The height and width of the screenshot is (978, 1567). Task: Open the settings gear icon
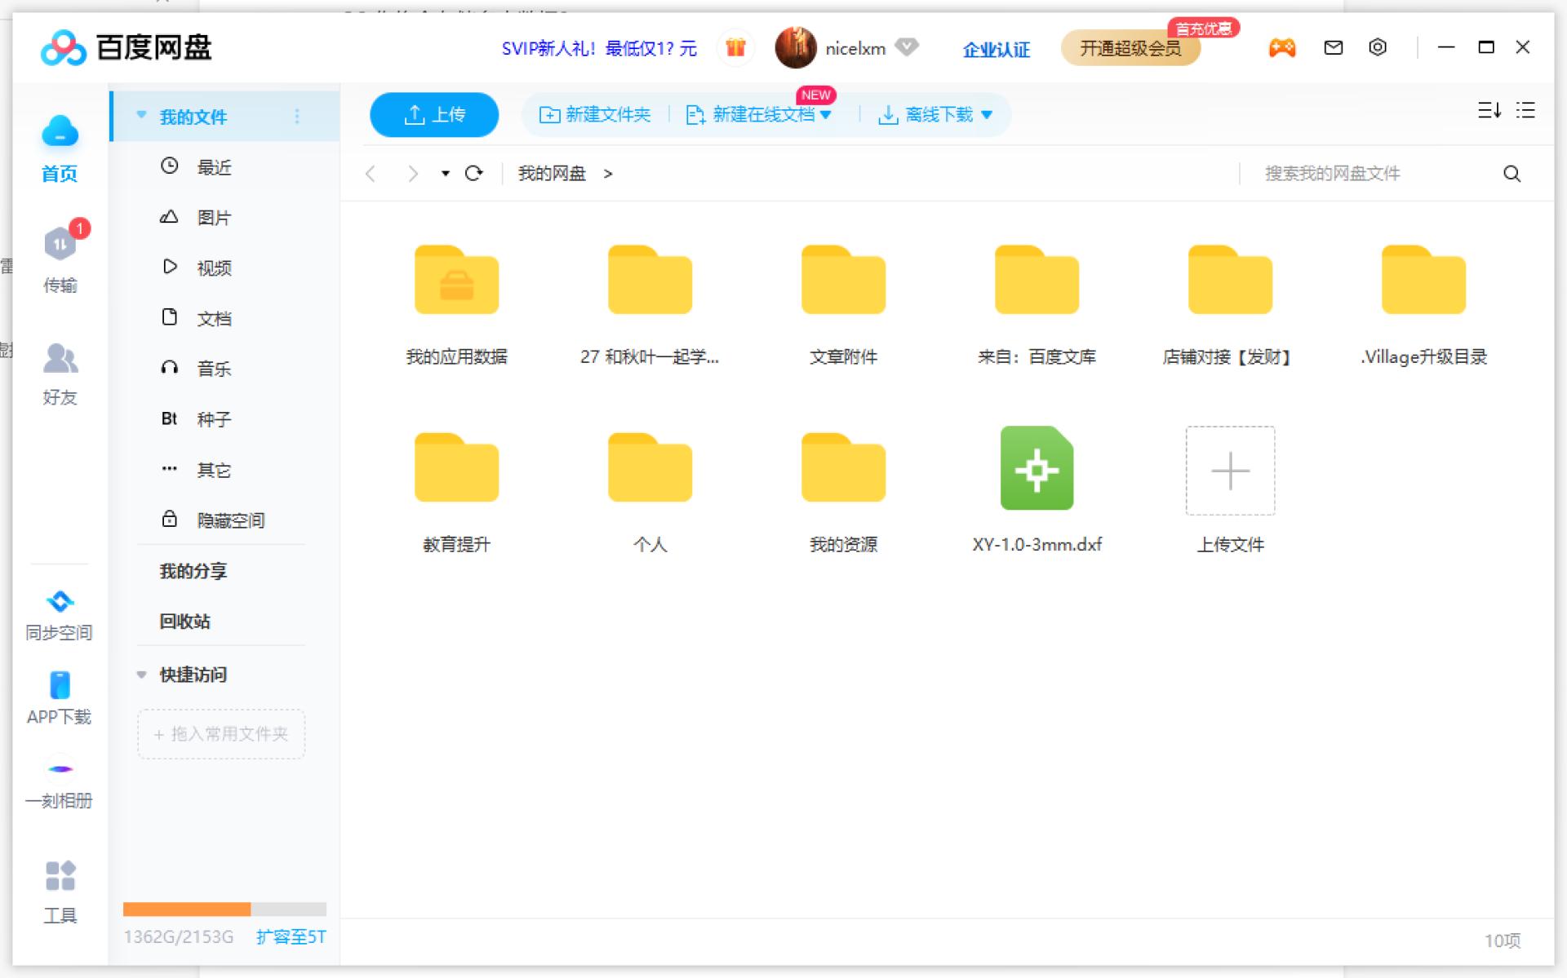coord(1378,47)
